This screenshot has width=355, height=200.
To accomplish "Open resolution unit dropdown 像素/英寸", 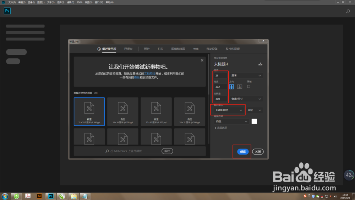I will click(x=246, y=99).
